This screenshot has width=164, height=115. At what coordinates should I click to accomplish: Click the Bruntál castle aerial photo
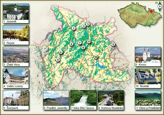coord(148,76)
